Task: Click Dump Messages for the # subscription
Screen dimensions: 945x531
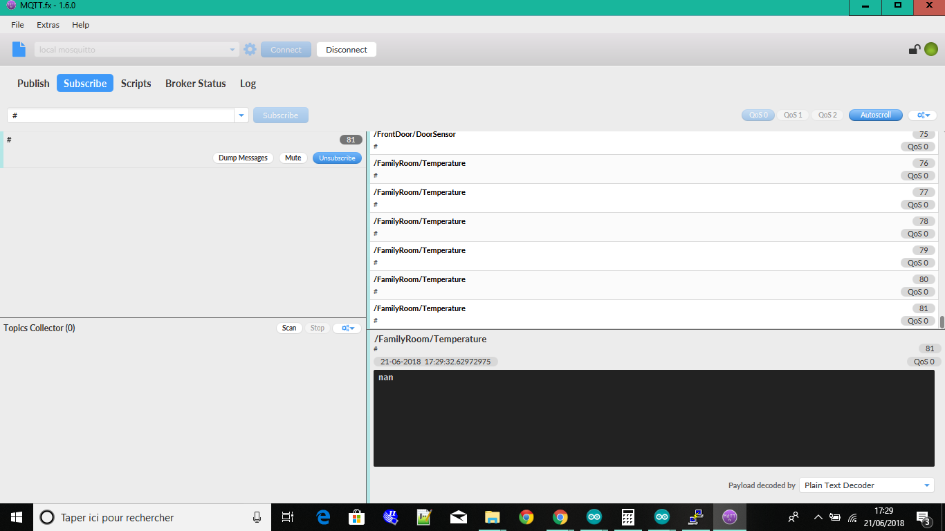Action: [x=243, y=158]
